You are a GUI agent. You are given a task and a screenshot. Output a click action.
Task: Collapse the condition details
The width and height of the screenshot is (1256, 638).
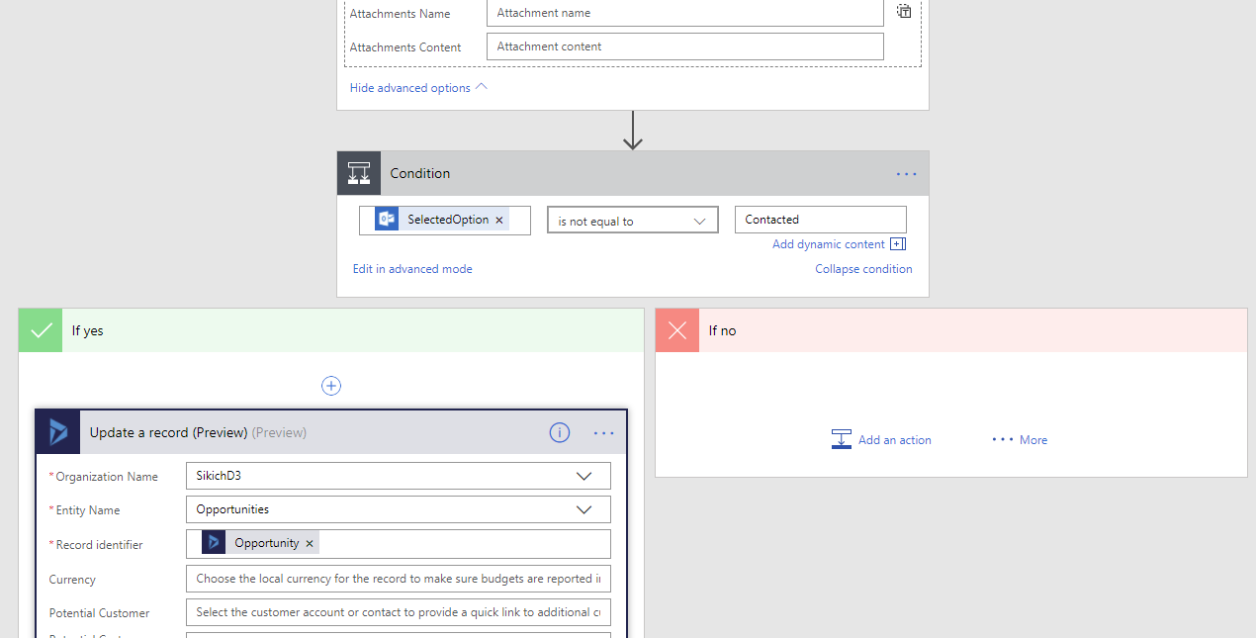click(862, 268)
